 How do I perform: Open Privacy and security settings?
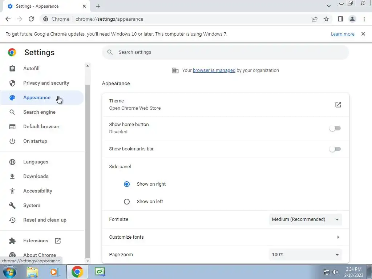pyautogui.click(x=42, y=83)
